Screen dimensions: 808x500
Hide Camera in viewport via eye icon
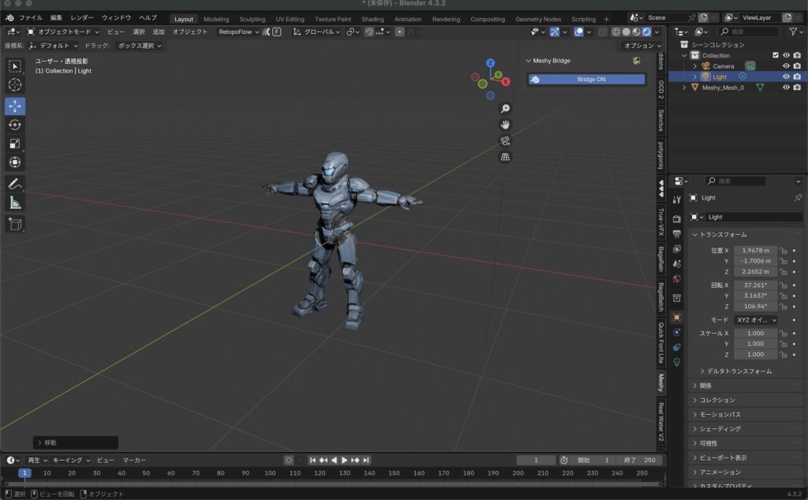[786, 66]
